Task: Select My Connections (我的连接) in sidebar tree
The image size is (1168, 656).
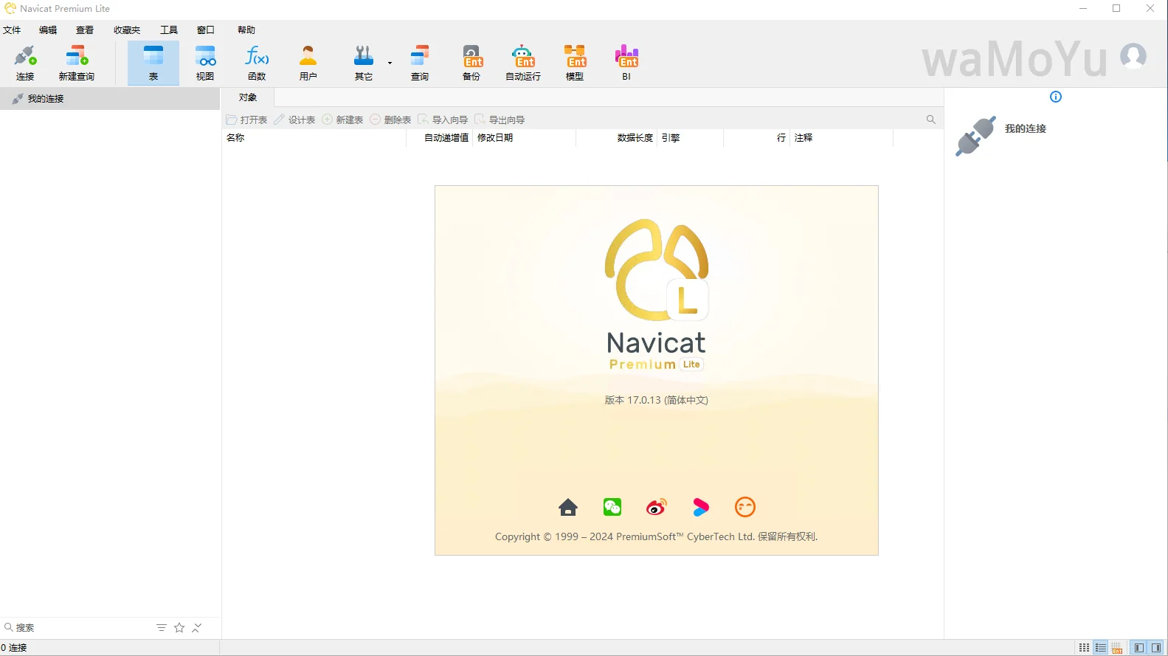Action: 110,99
